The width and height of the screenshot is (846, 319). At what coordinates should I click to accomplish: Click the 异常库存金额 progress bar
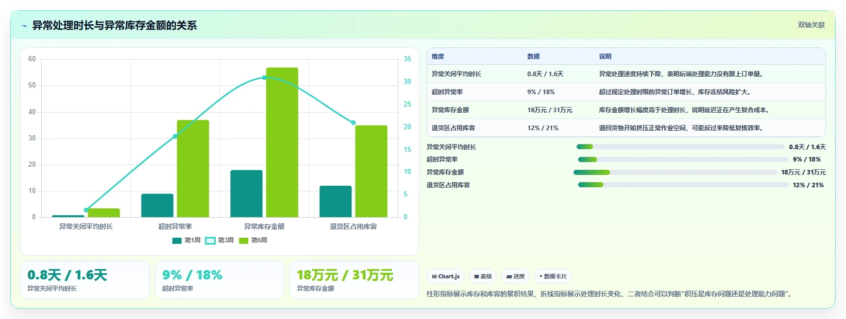[675, 172]
